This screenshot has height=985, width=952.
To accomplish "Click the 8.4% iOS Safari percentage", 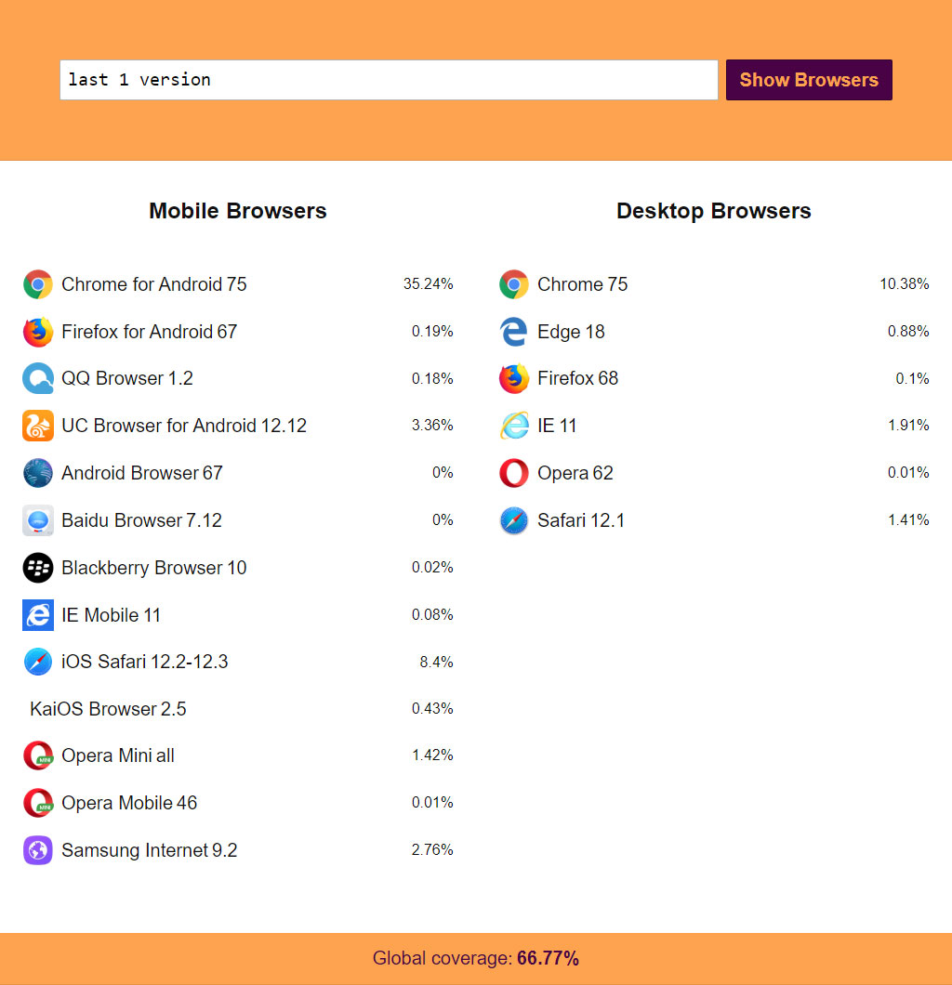I will pyautogui.click(x=437, y=663).
